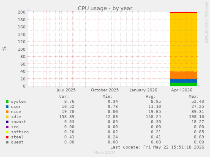This screenshot has height=157, width=210.
Task: Click the orange nice band in chart
Action: 183,75
